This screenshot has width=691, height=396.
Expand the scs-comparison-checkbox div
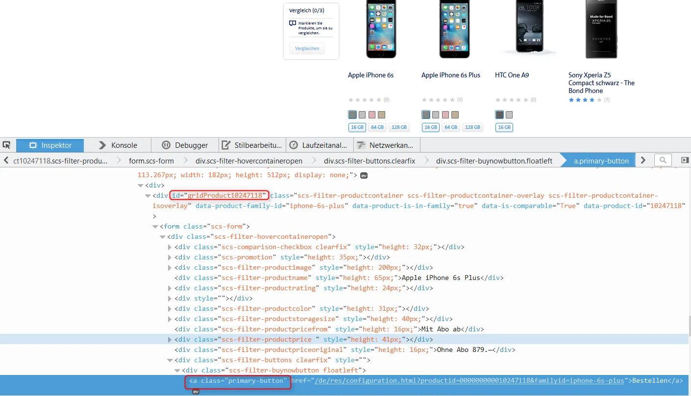(x=170, y=247)
